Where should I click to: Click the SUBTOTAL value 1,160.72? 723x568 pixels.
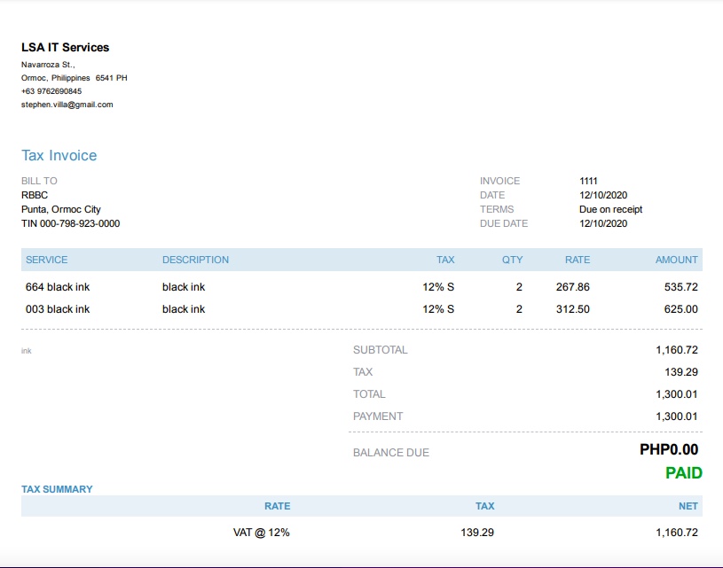(676, 350)
